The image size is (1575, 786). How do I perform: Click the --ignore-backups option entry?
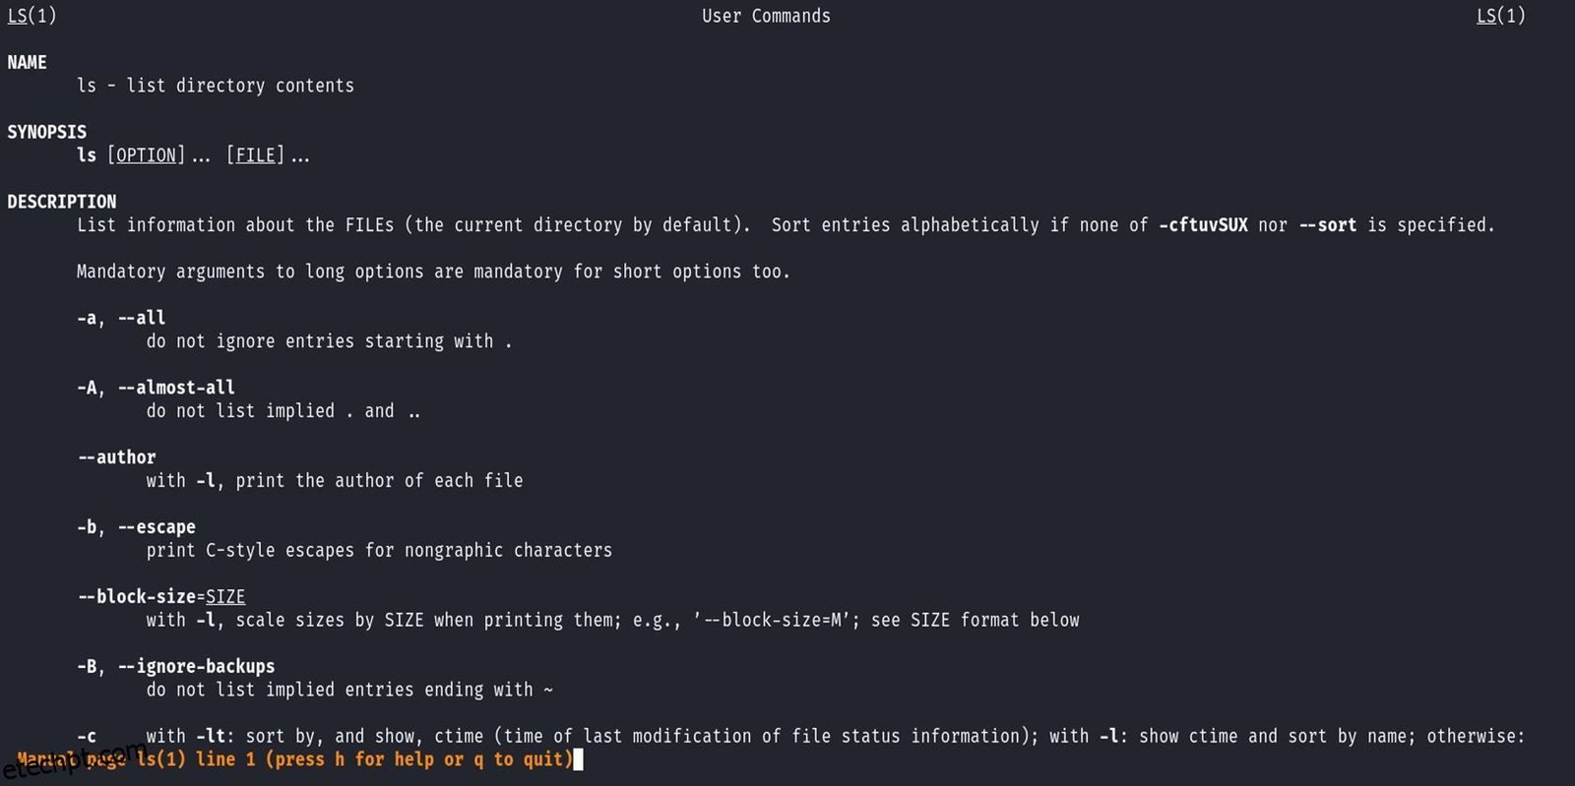pos(195,667)
